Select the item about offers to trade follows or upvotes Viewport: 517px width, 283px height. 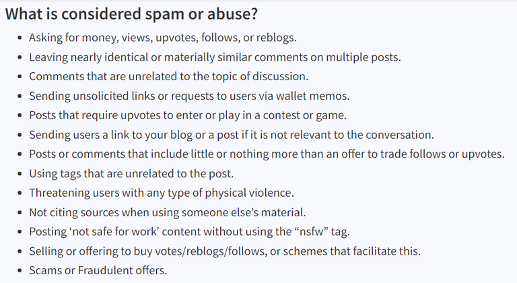tap(267, 154)
